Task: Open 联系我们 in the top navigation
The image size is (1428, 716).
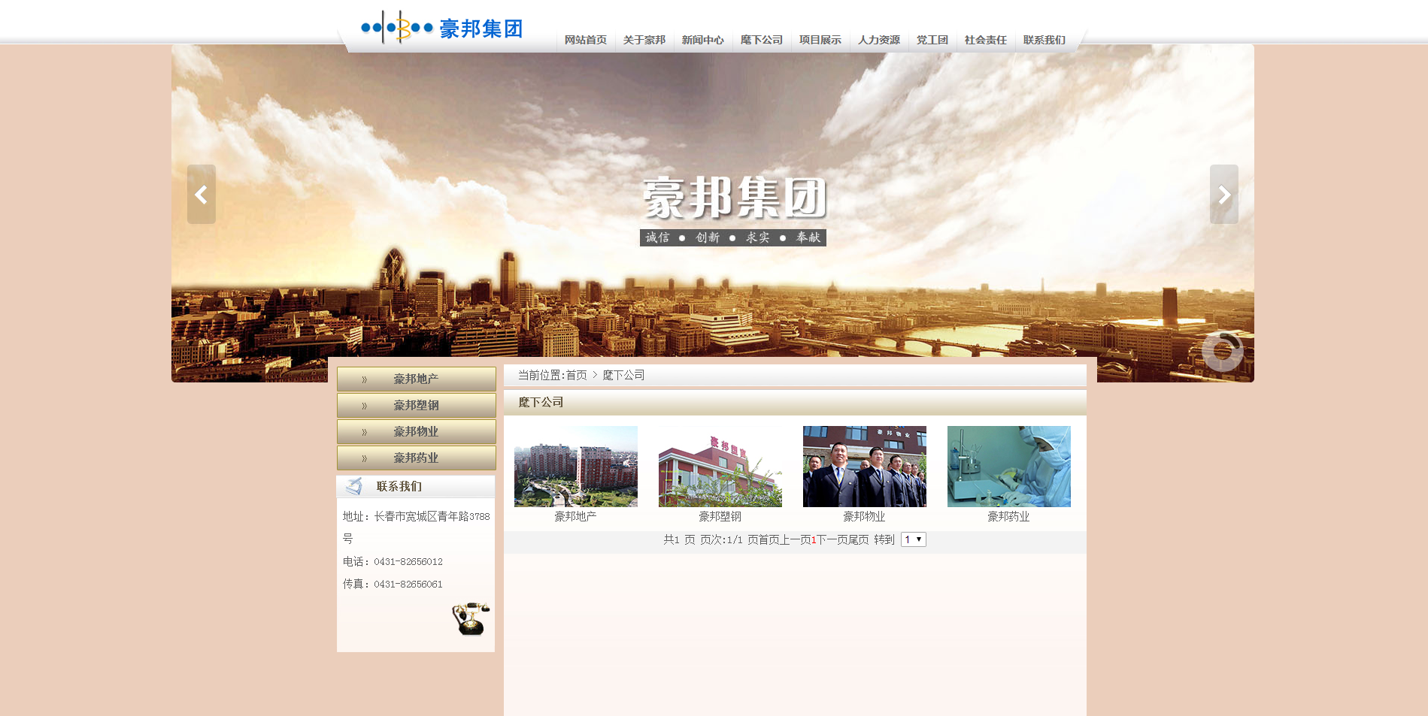Action: coord(1044,40)
